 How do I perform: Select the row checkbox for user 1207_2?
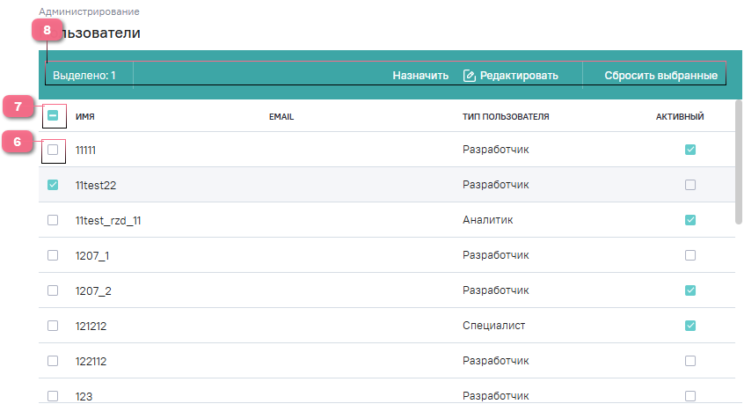click(53, 290)
